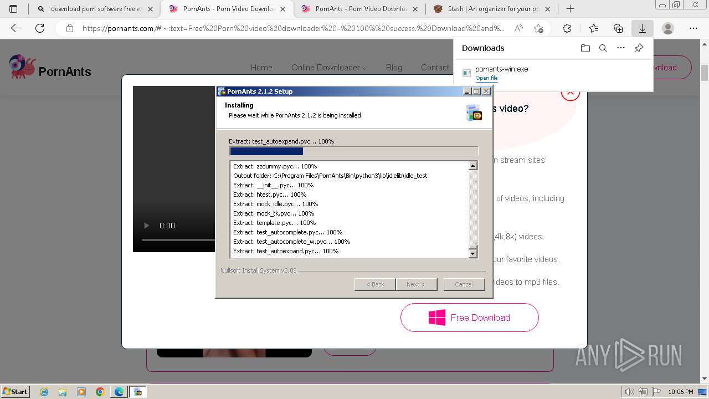Viewport: 709px width, 399px height.
Task: Click the install log scroll up arrow
Action: tap(473, 166)
